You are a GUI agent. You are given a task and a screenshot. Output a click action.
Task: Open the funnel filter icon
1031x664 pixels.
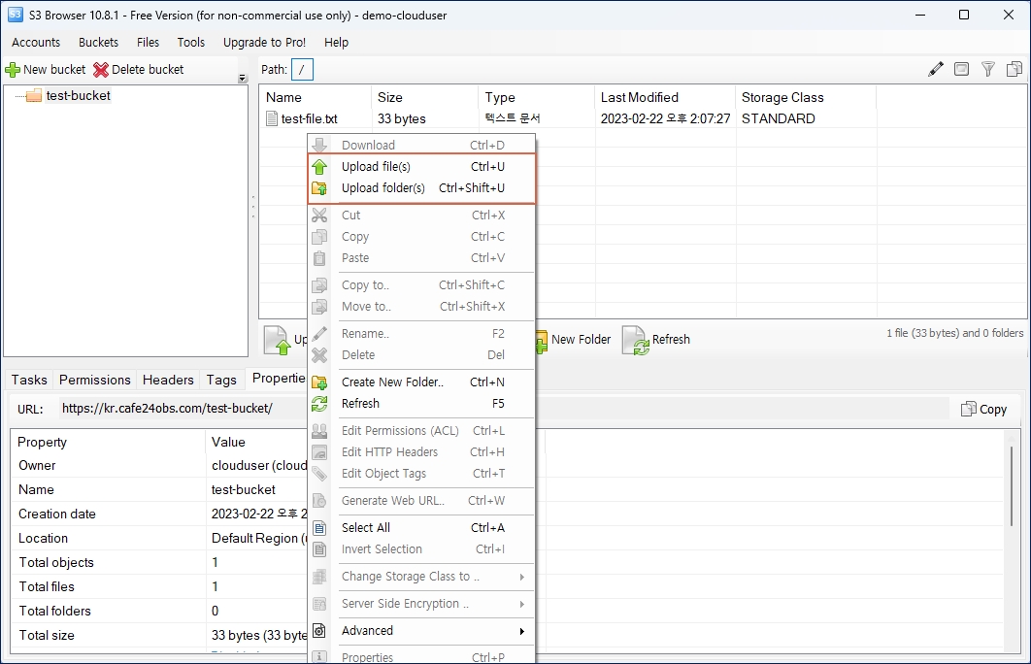coord(987,69)
